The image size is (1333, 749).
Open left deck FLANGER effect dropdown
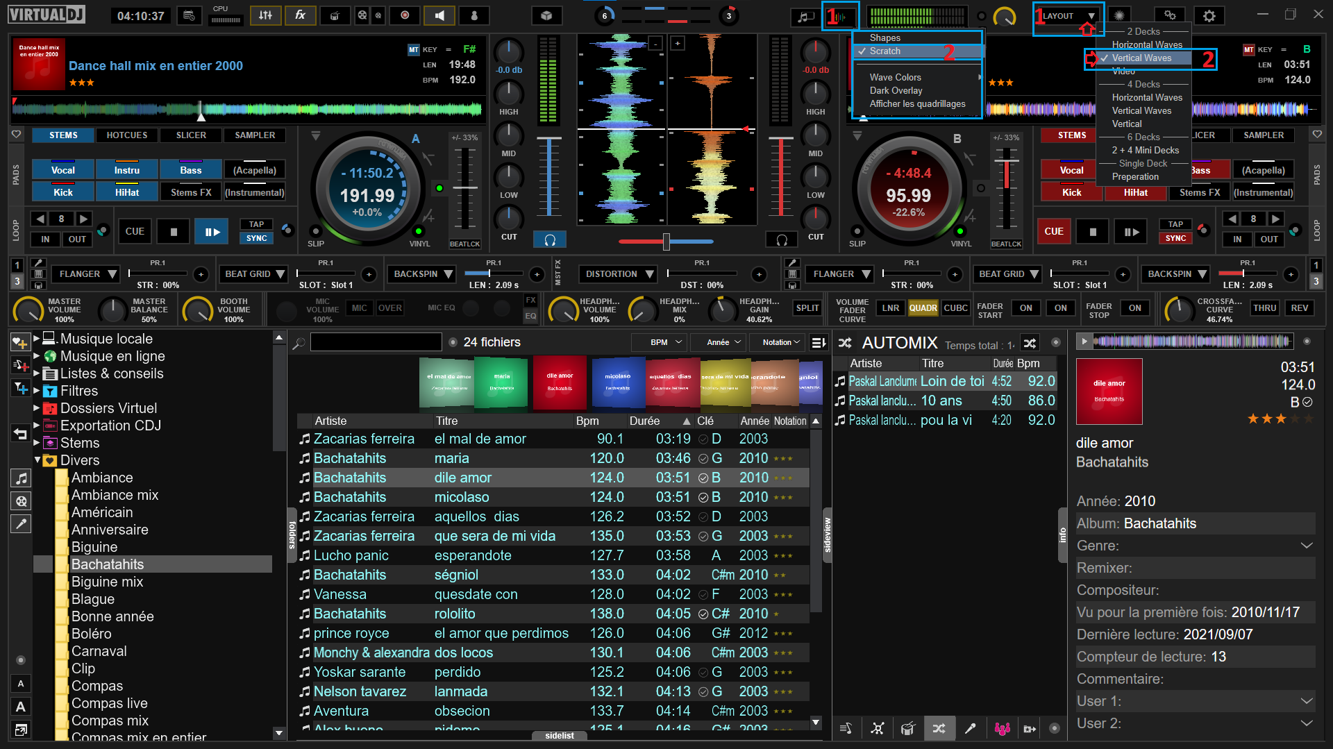tap(86, 274)
